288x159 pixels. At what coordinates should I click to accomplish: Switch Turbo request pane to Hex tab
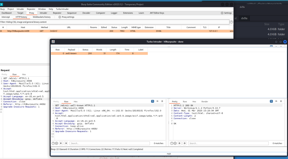click(x=76, y=102)
